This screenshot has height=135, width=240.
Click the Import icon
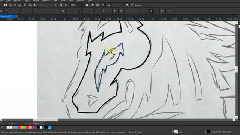pos(57,5)
